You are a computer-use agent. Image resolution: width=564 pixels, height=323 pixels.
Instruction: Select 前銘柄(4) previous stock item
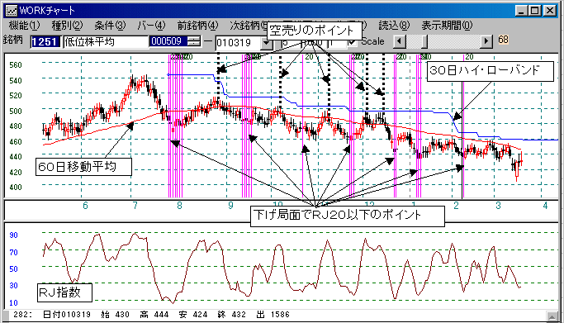[197, 26]
